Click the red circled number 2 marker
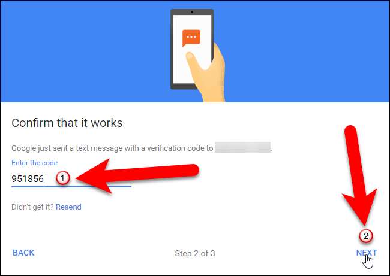This screenshot has width=390, height=276. pos(365,236)
